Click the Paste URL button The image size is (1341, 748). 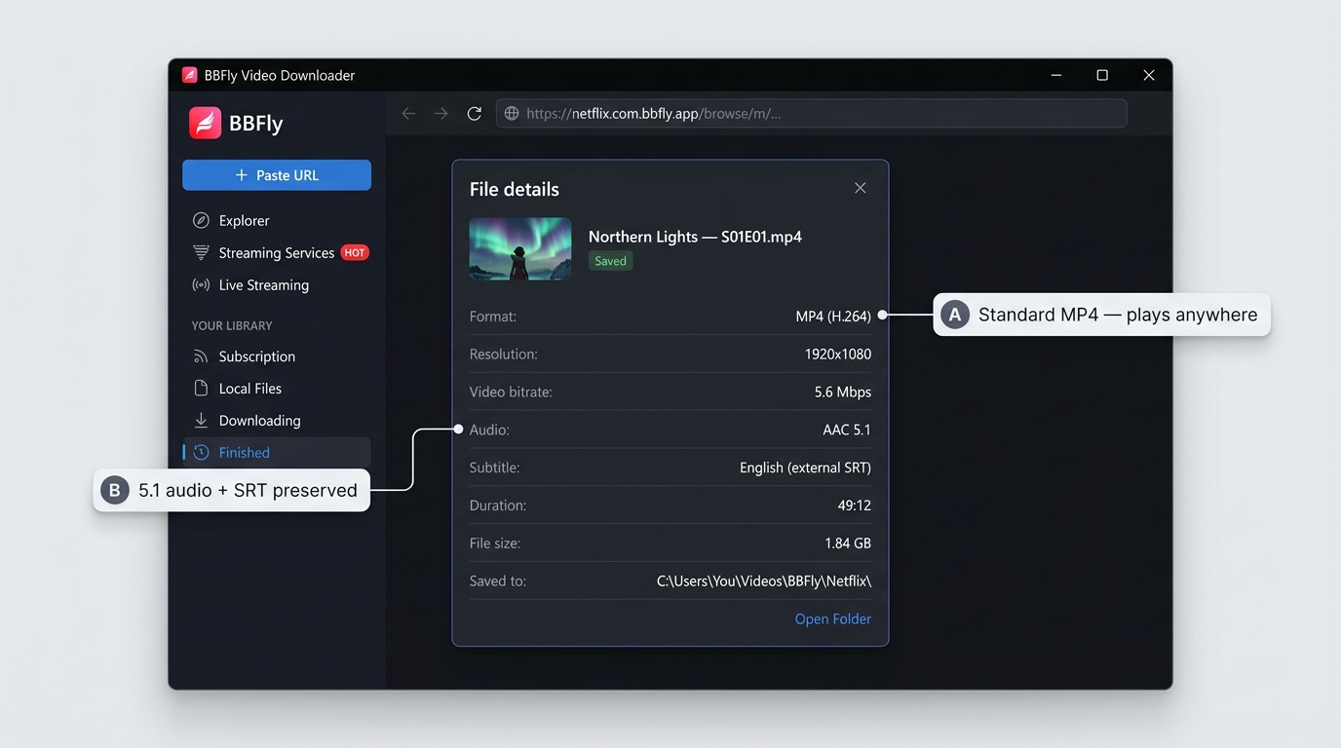[x=277, y=175]
